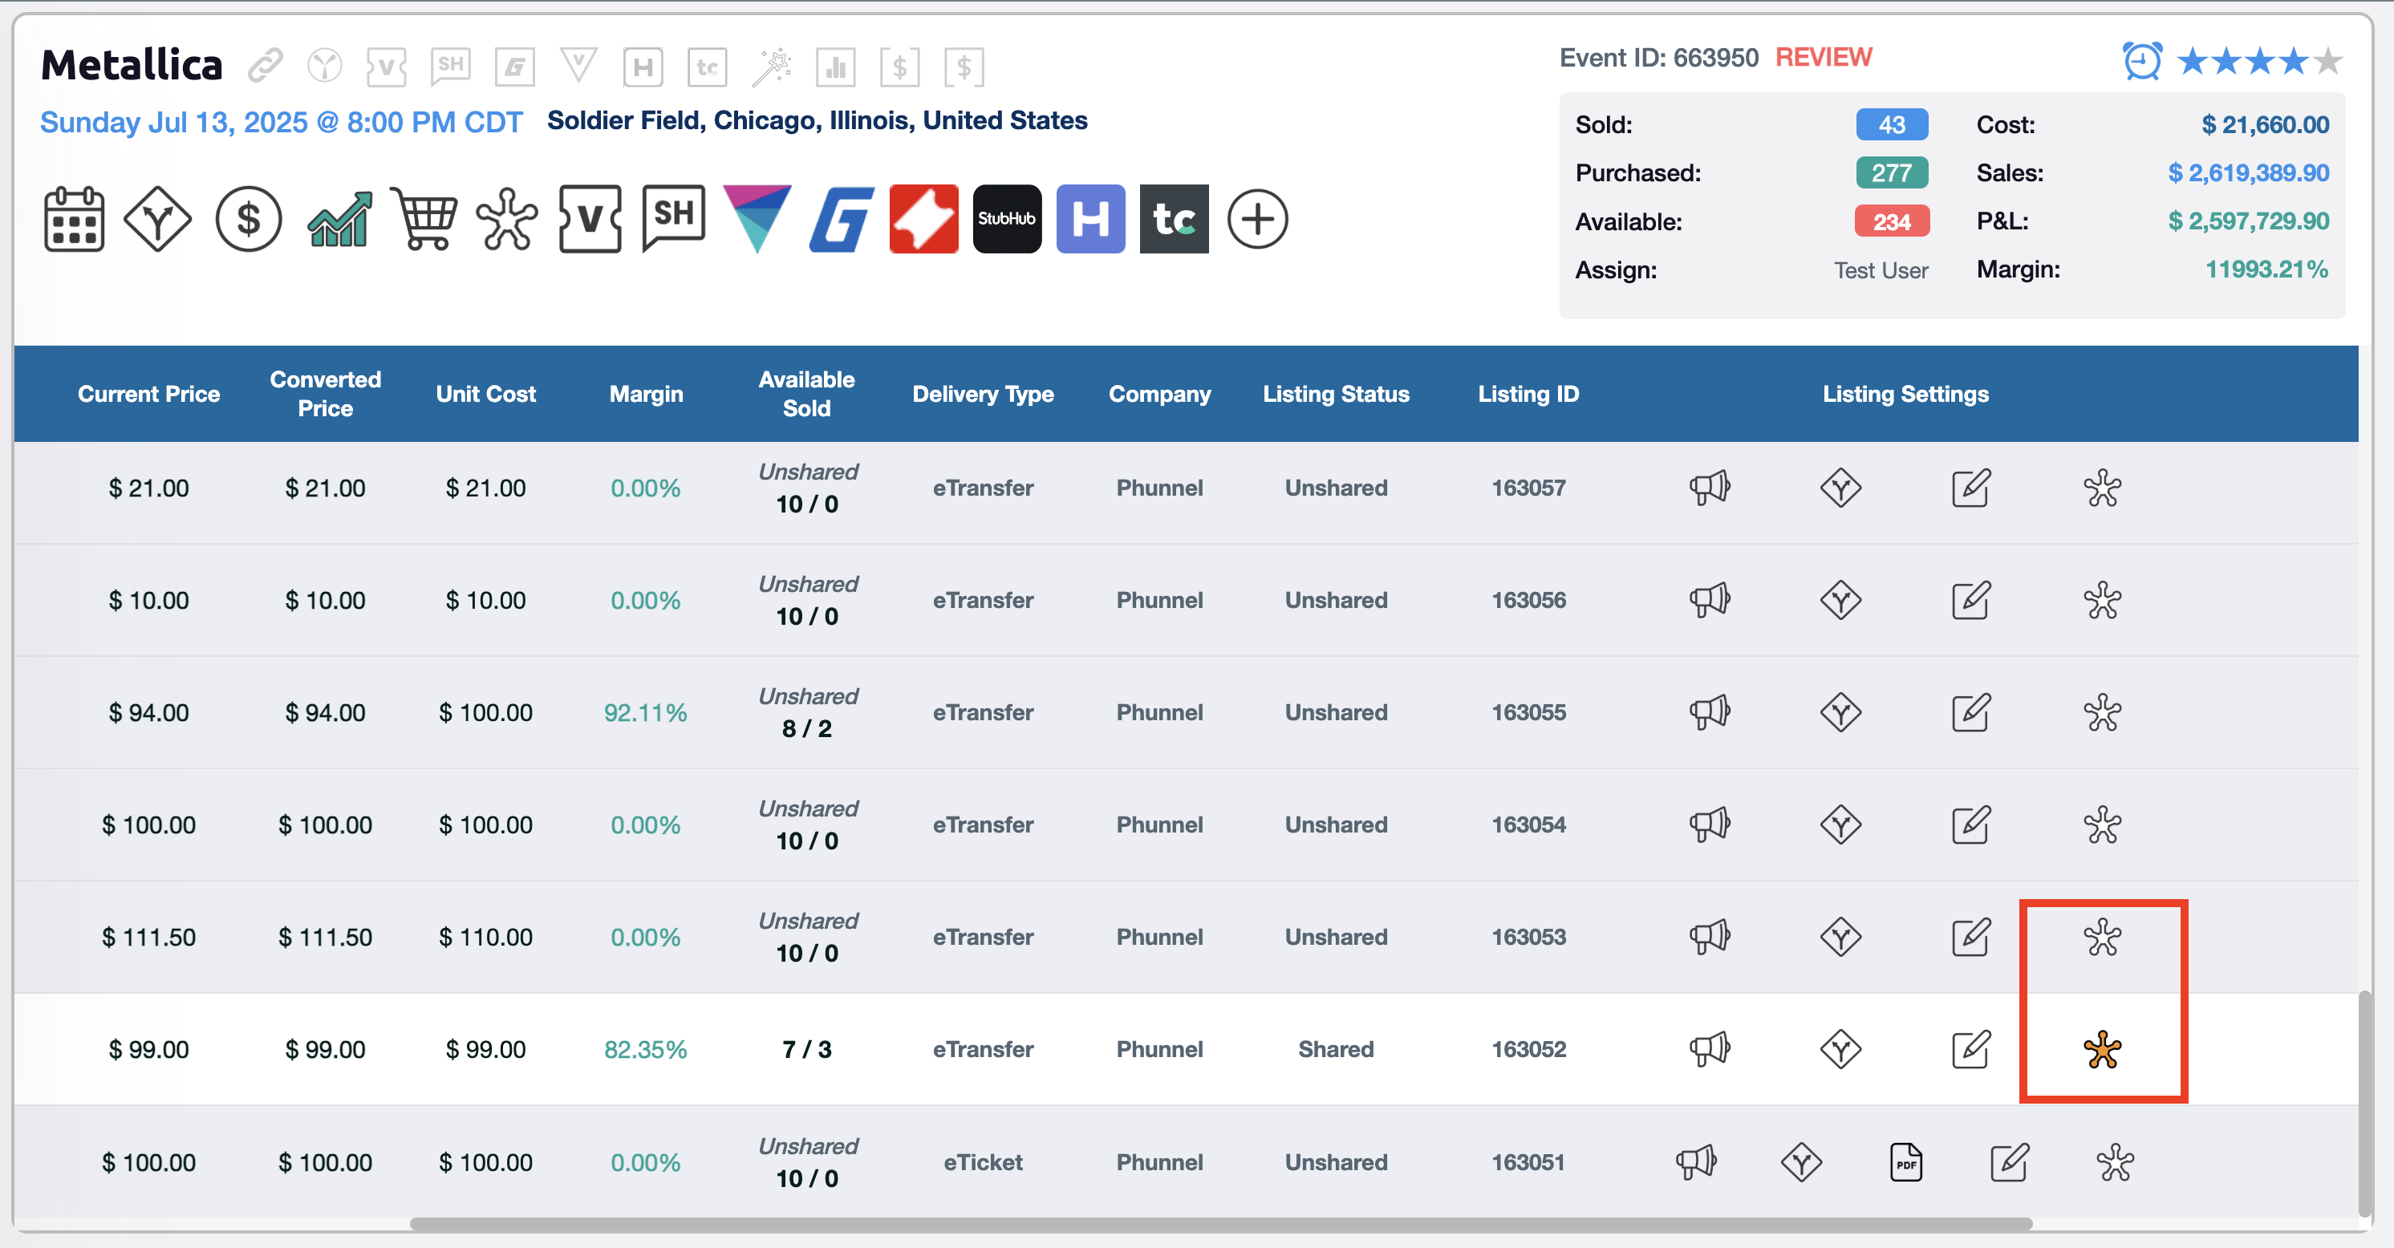Viewport: 2394px width, 1248px height.
Task: Click the fifth rating star
Action: pos(2328,61)
